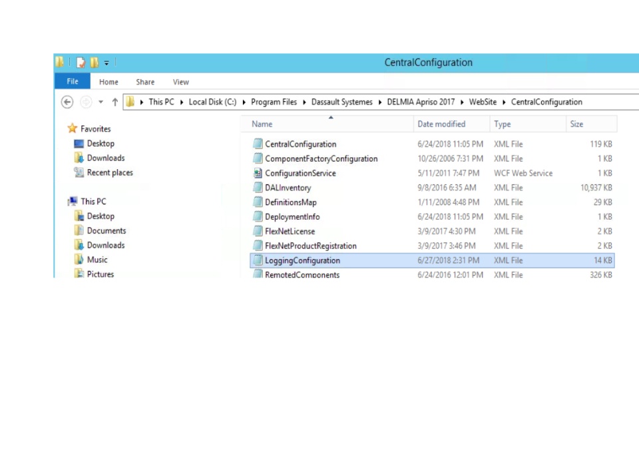Viewport: 639px width, 452px height.
Task: Click the folder icon at title bar left
Action: [x=59, y=62]
